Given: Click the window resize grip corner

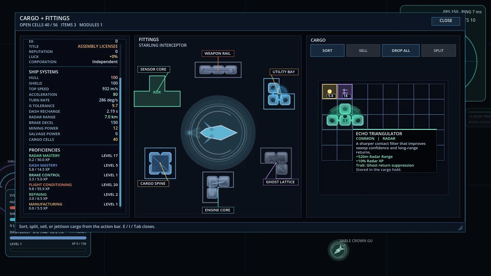Looking at the screenshot, I should (460, 228).
